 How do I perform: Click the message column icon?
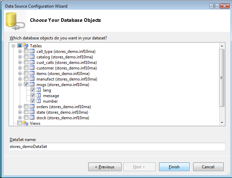[39, 96]
